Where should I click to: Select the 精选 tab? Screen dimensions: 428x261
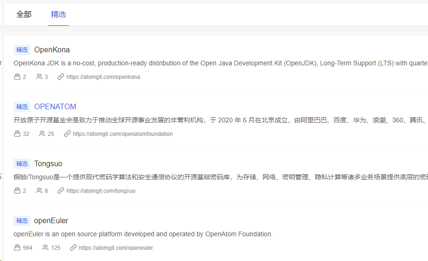point(58,14)
